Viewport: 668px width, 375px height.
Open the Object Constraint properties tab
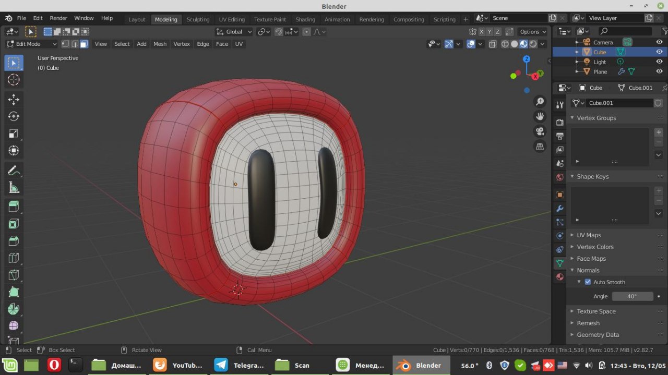tap(559, 249)
